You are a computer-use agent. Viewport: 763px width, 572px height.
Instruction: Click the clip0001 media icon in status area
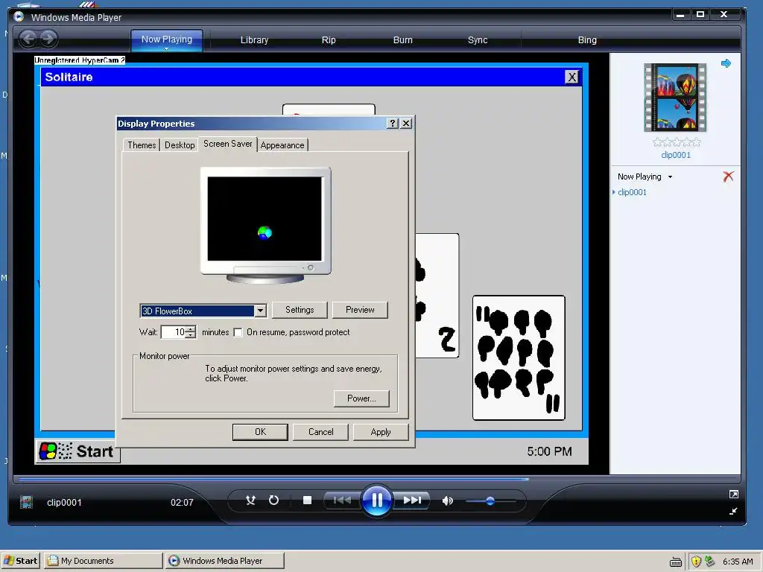pyautogui.click(x=26, y=502)
